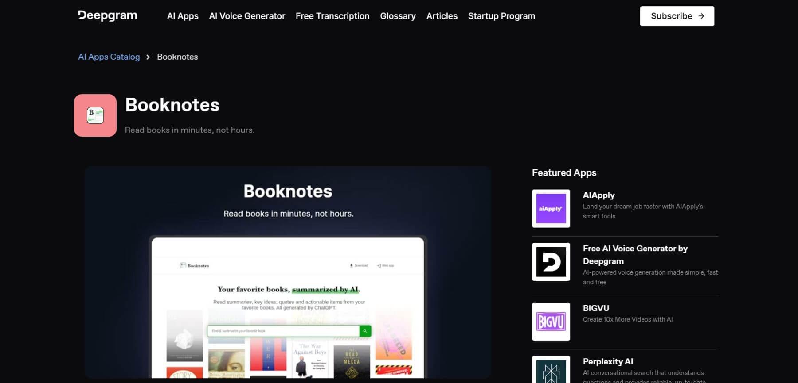Screen dimensions: 798x383
Task: Open the BIGVU featured app title
Action: [596, 308]
